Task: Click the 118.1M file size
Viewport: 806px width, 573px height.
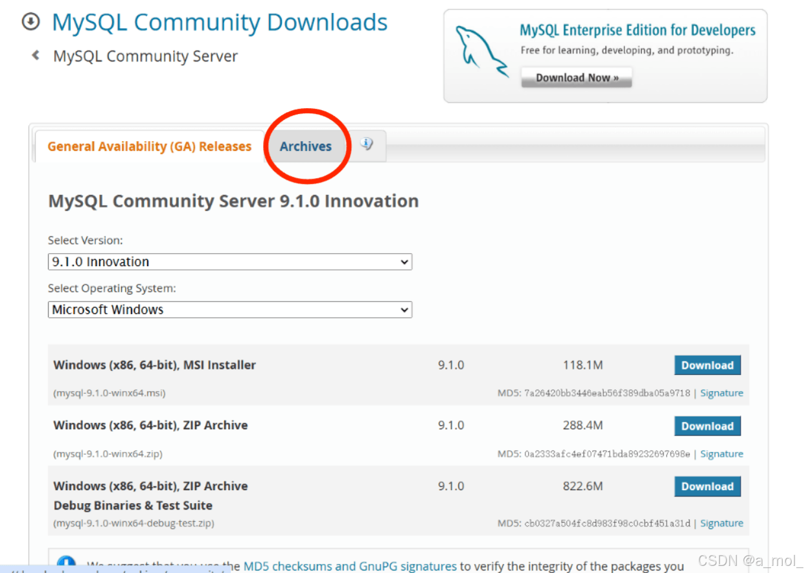Action: [583, 365]
